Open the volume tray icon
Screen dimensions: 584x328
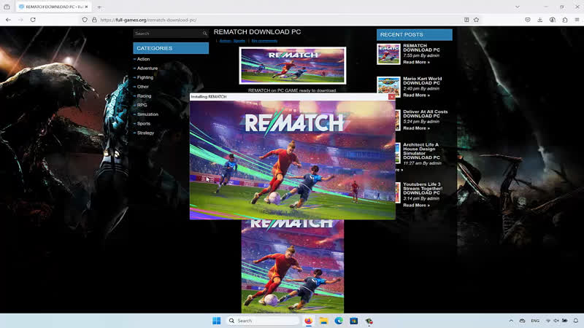tap(556, 321)
